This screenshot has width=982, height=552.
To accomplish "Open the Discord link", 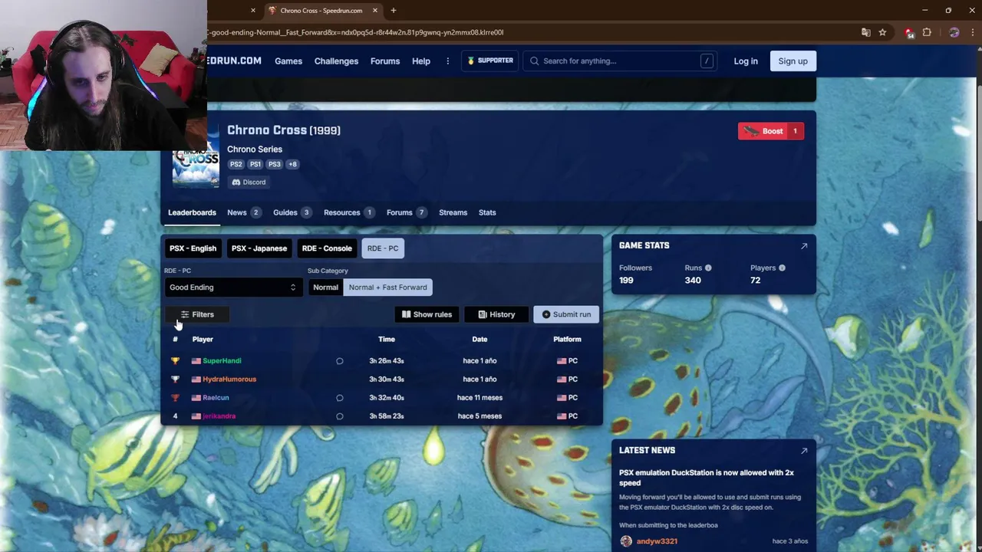I will point(249,182).
